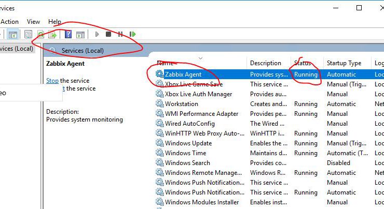Select the Xbox Live Auth Manager service

(x=198, y=94)
